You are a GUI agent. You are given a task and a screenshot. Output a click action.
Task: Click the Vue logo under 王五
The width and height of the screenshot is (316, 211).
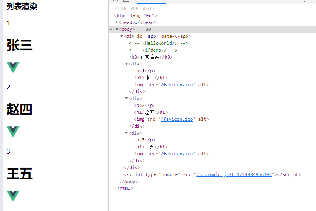[13, 196]
